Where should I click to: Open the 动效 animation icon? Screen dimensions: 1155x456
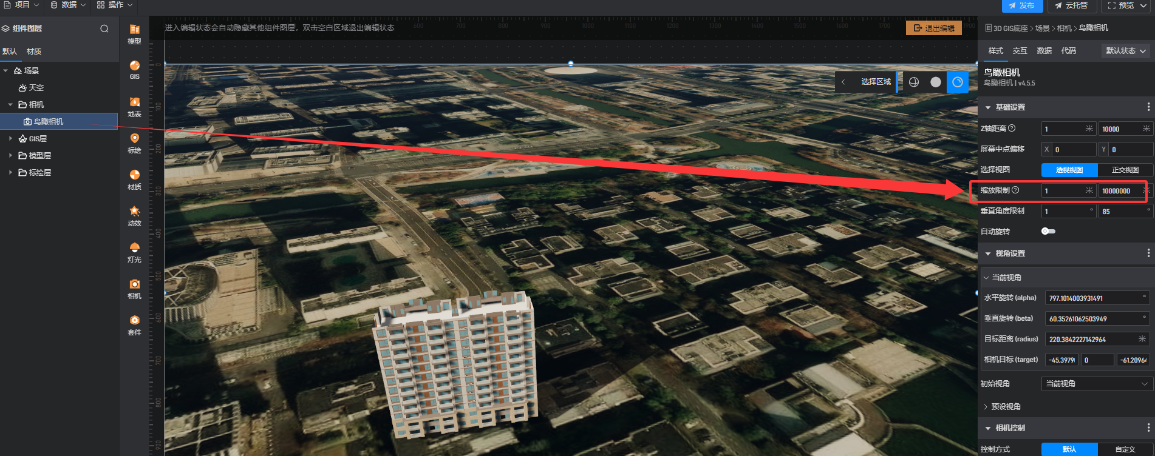pyautogui.click(x=134, y=216)
